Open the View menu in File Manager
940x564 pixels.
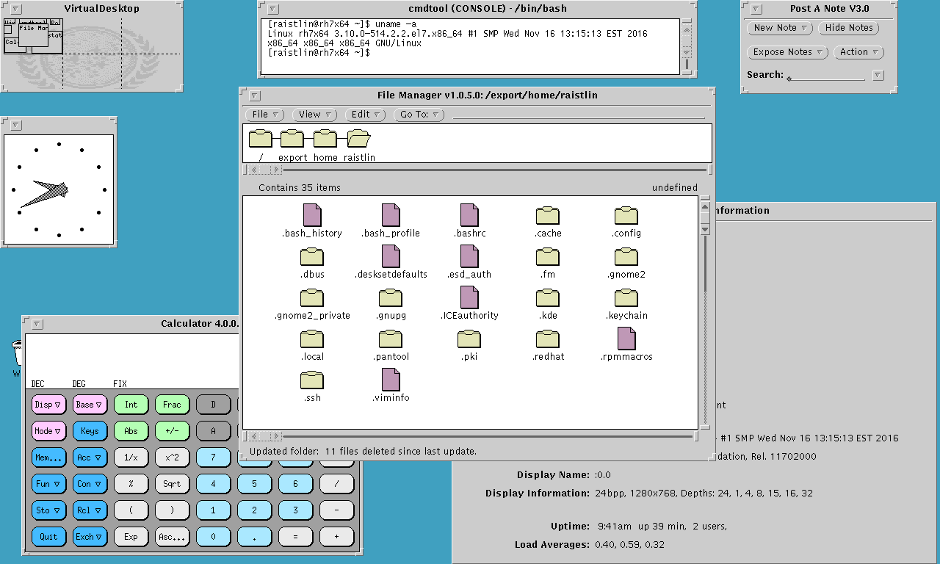[314, 115]
